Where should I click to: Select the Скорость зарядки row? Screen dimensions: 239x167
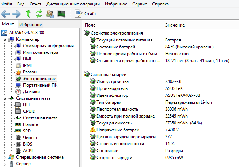coord(161,158)
